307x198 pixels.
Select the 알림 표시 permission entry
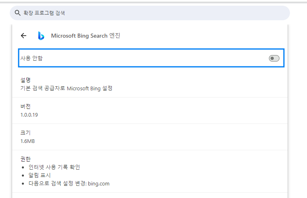click(x=40, y=175)
